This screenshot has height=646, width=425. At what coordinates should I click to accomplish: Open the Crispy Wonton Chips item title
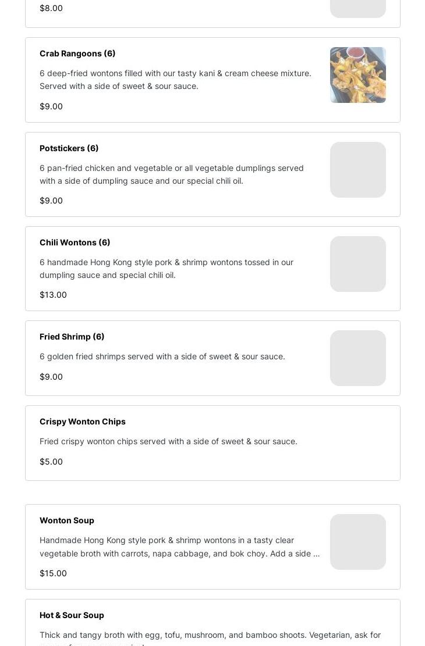click(x=82, y=422)
